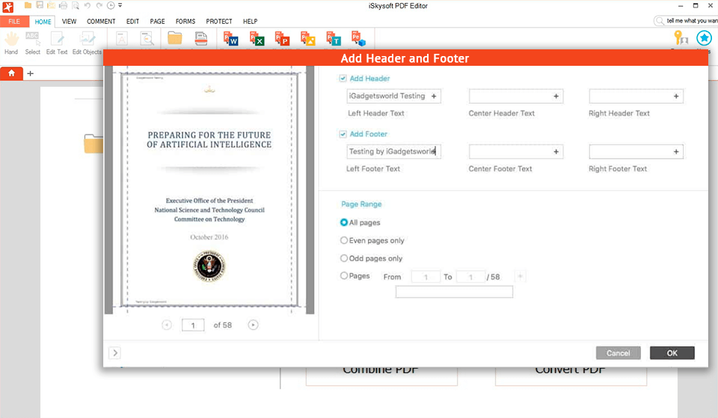Cancel the Add Header and Footer dialog
The image size is (718, 418).
pyautogui.click(x=618, y=353)
